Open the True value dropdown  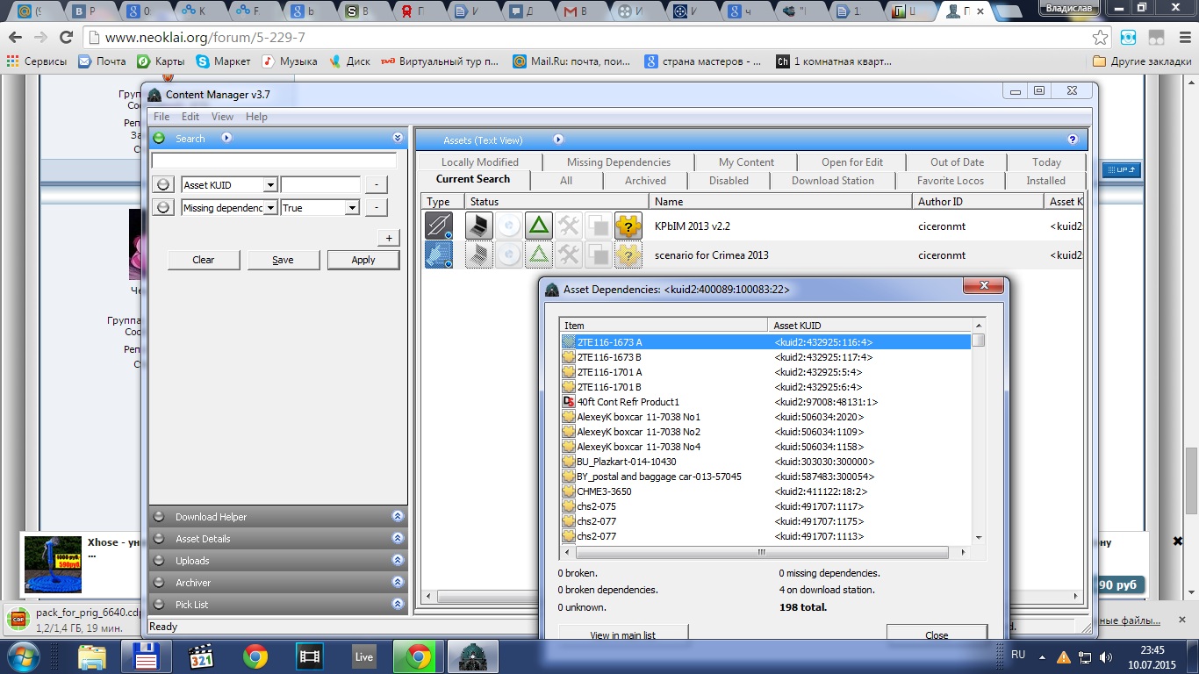(352, 208)
